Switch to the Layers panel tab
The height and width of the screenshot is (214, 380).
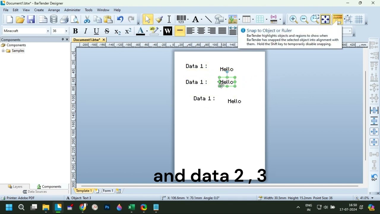click(15, 187)
